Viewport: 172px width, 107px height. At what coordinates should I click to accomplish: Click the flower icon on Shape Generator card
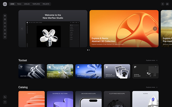point(50,67)
